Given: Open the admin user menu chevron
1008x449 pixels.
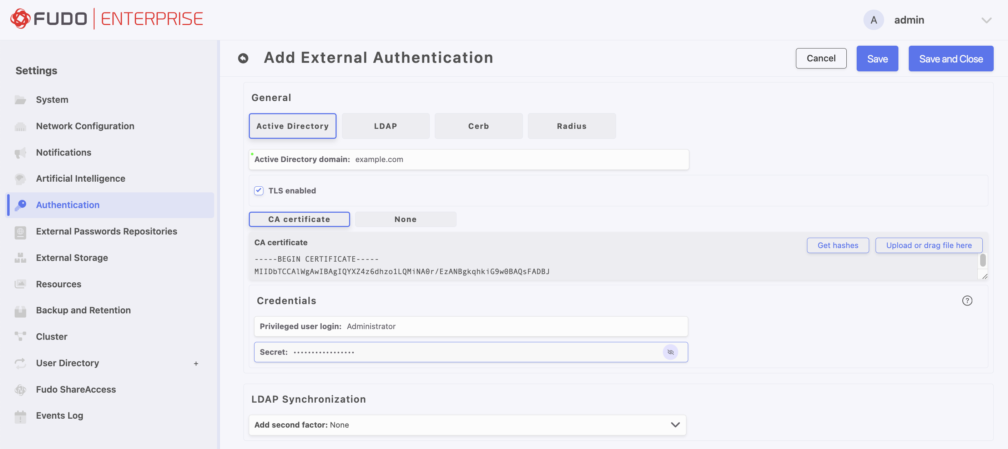Looking at the screenshot, I should pos(987,20).
